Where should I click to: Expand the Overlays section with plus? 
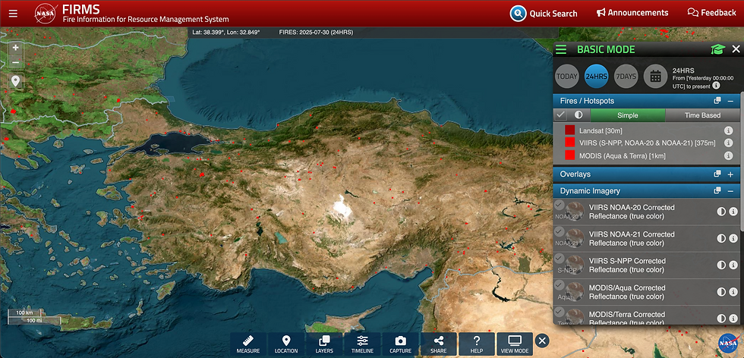point(730,174)
